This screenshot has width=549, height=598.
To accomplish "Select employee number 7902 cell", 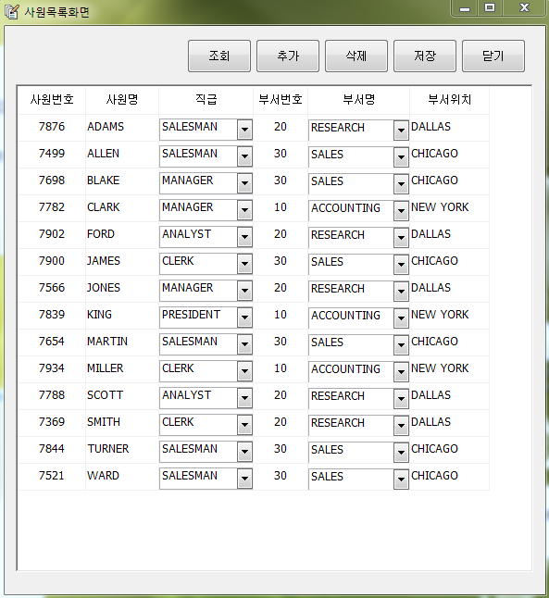I will 52,234.
